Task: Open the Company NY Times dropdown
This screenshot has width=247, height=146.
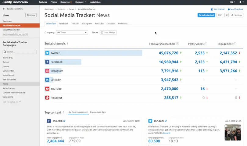Action: [x=72, y=32]
